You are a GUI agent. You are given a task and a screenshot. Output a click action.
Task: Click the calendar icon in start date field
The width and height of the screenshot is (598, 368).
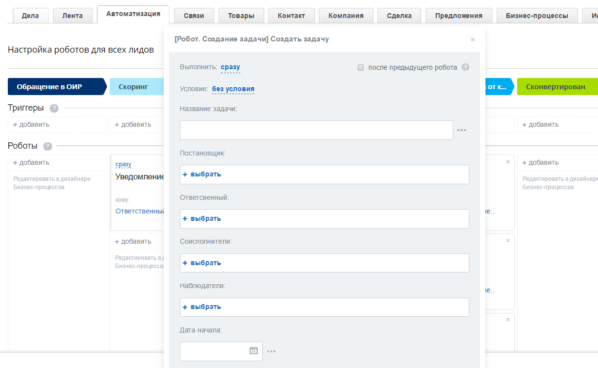click(253, 350)
